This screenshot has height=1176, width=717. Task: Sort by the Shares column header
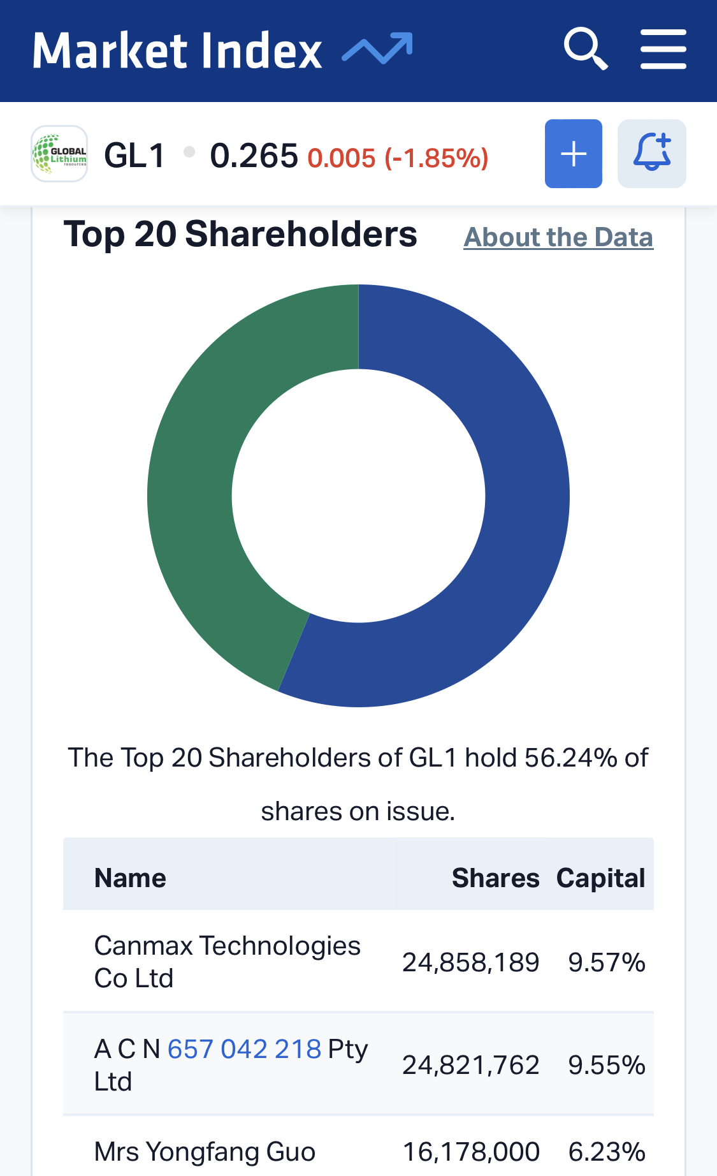495,878
